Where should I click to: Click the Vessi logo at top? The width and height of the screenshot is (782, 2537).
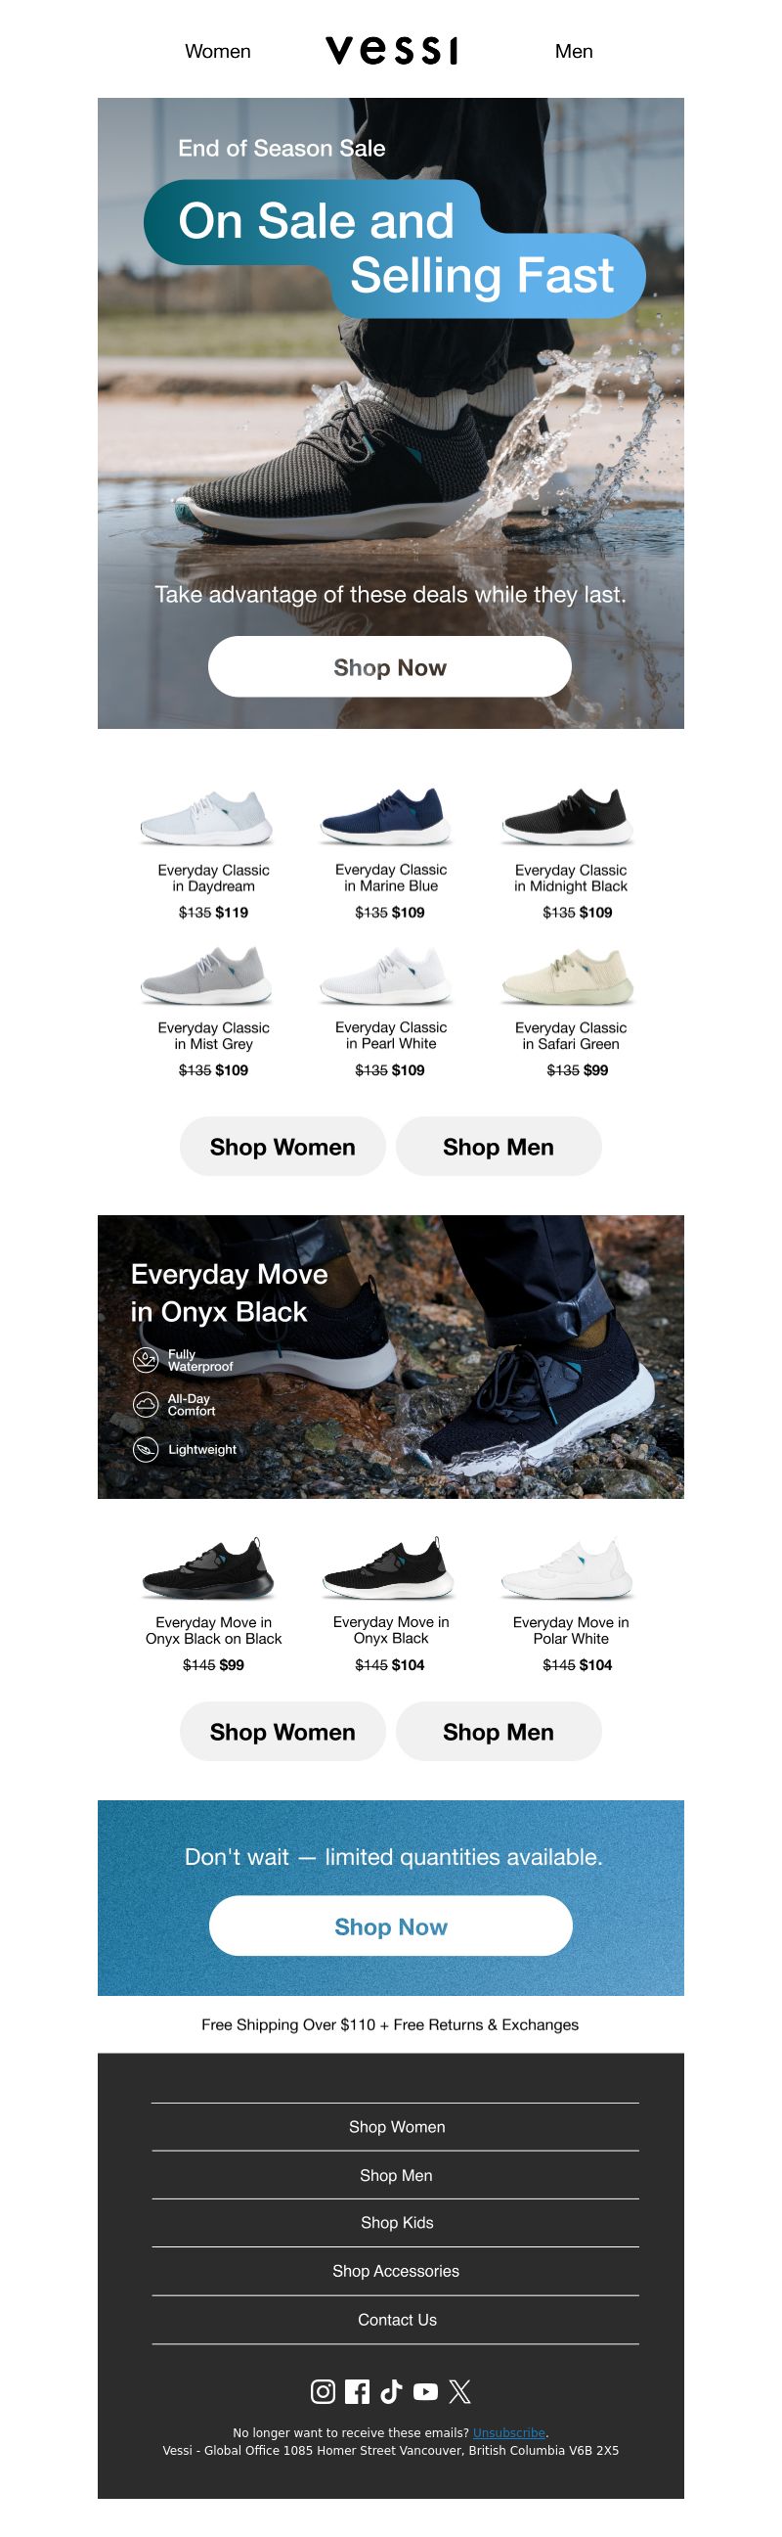(392, 50)
